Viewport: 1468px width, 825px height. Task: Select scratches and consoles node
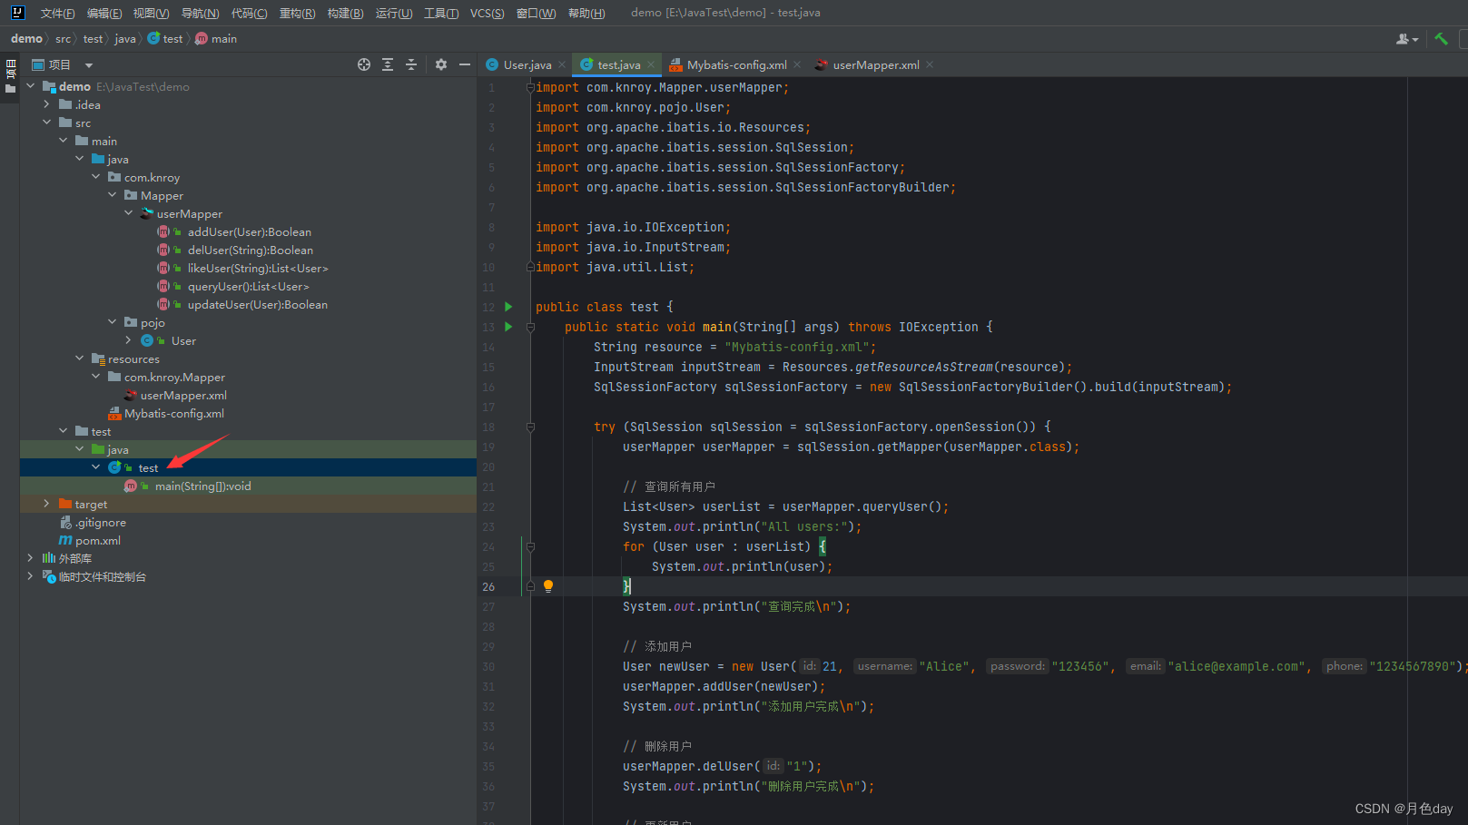102,576
